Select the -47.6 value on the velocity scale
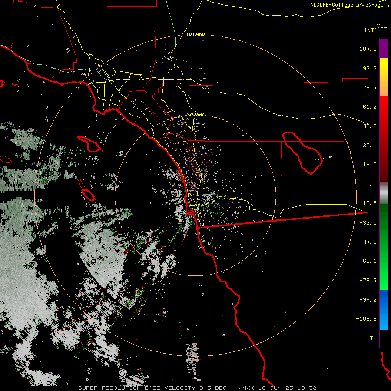The height and width of the screenshot is (391, 391). point(368,242)
